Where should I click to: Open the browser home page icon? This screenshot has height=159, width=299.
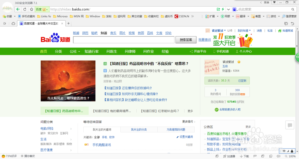tap(31, 9)
